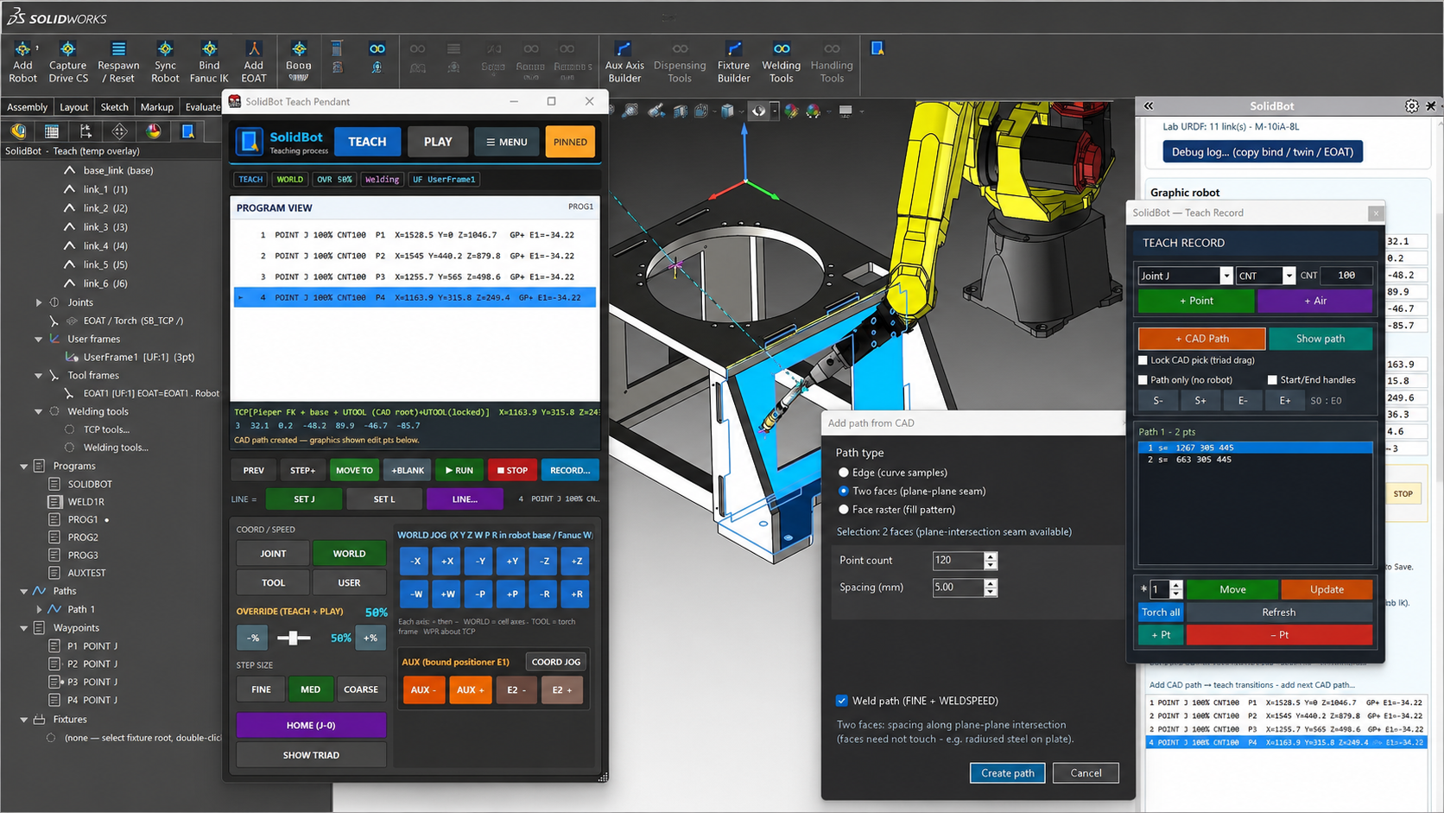
Task: Open the Aux Axis Builder tool
Action: click(x=624, y=62)
